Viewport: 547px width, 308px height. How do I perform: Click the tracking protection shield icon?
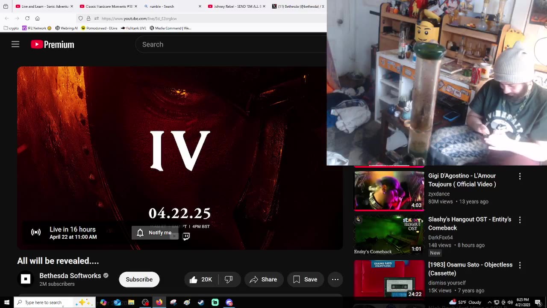[x=80, y=18]
